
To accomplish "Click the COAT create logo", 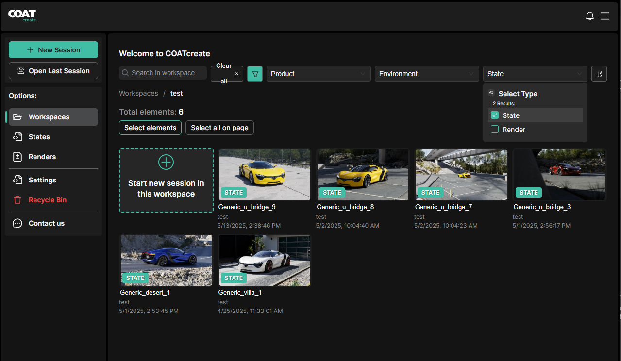I will (22, 16).
